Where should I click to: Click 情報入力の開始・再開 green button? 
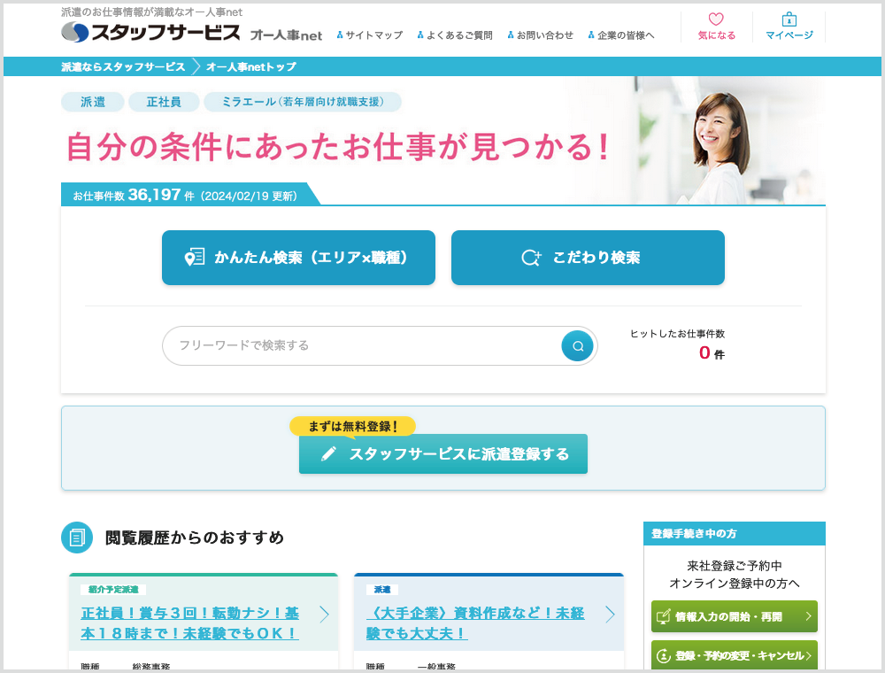point(735,616)
